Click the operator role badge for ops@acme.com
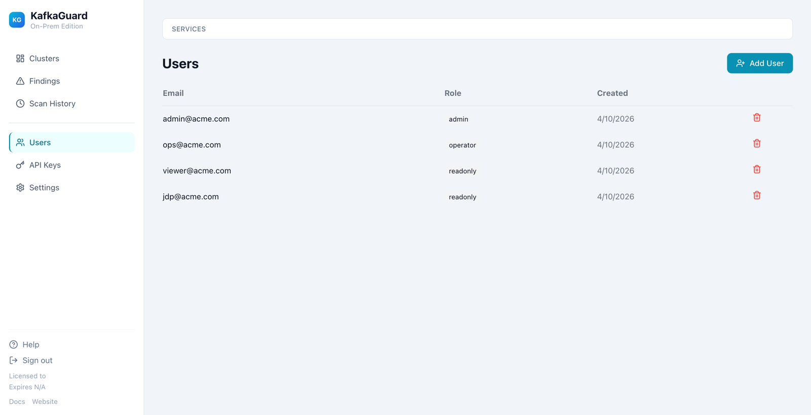811x415 pixels. pos(462,145)
